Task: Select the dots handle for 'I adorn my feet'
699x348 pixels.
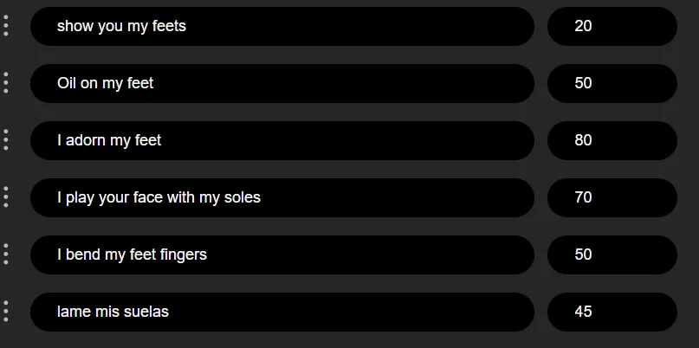Action: (x=6, y=140)
